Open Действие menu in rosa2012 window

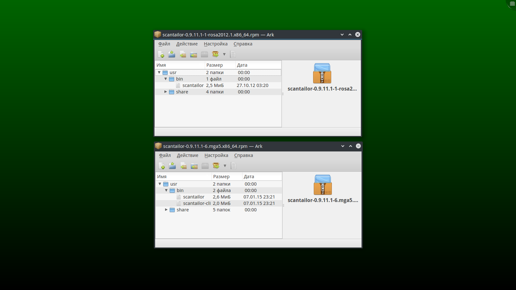pyautogui.click(x=187, y=44)
